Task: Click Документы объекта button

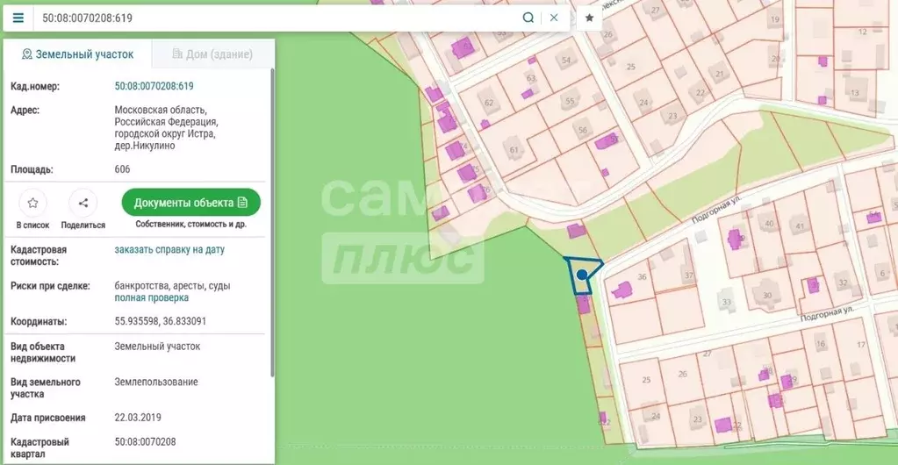Action: point(190,203)
